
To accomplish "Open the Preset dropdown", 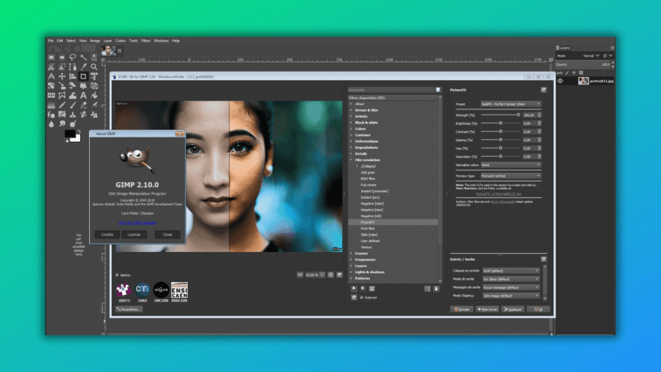I will click(511, 104).
